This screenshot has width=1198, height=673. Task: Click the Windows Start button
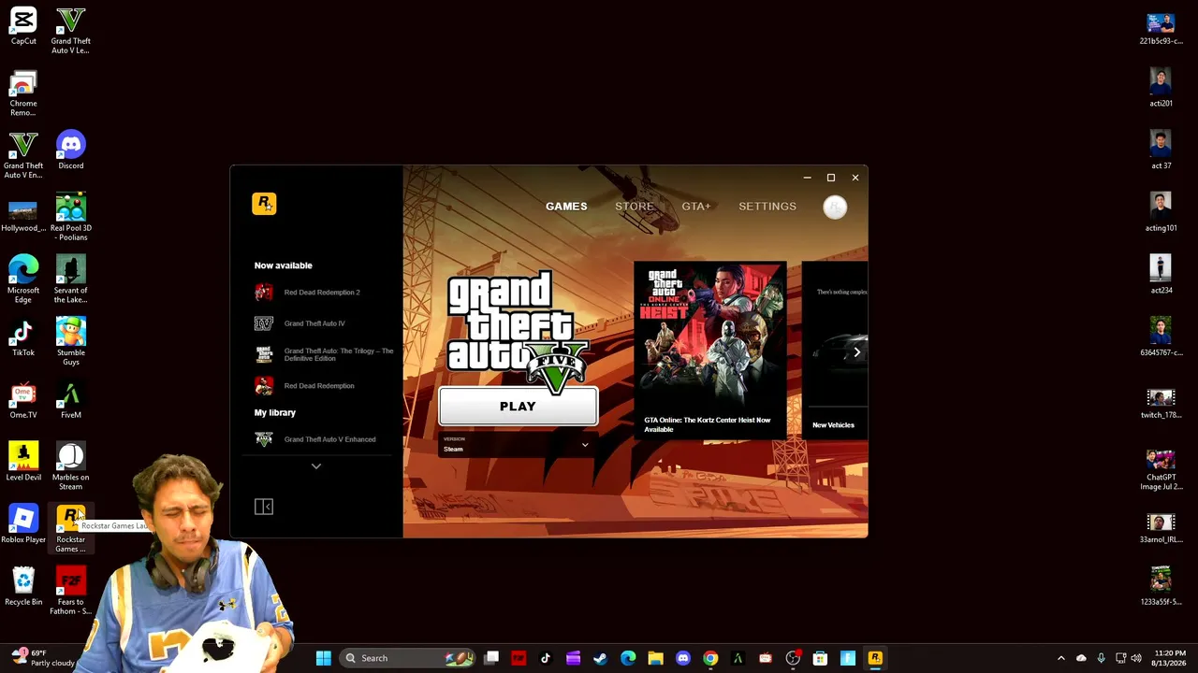[323, 658]
